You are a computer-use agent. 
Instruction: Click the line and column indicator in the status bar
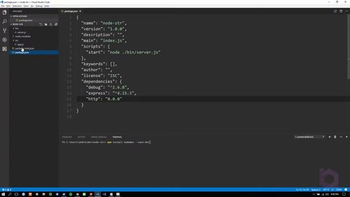[302, 190]
